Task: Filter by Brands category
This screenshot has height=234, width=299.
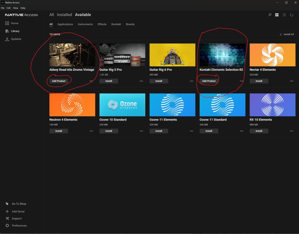Action: (x=130, y=24)
